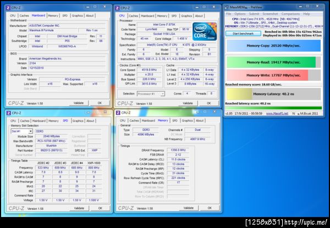
Task: Switch to the SPD tab in the Memory window
Action: 175,121
